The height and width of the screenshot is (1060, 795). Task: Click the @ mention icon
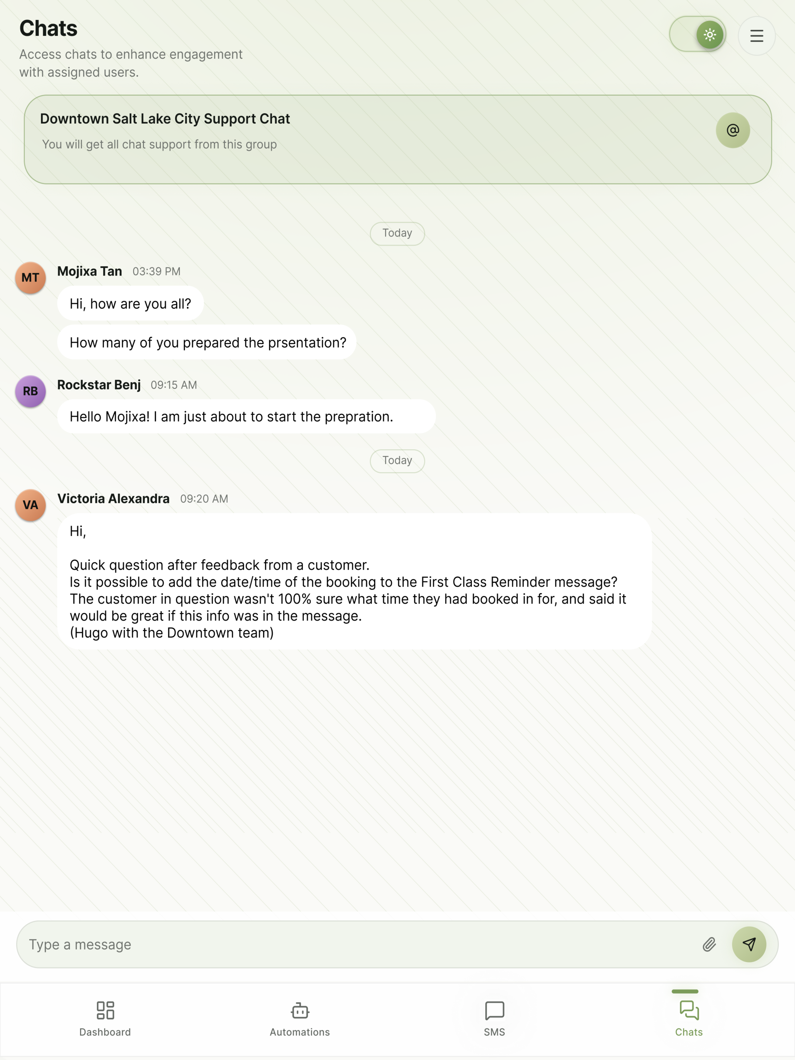tap(733, 130)
